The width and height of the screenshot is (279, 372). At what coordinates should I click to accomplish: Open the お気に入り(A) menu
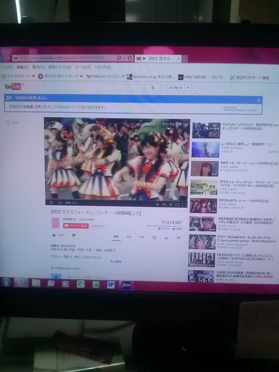60,67
